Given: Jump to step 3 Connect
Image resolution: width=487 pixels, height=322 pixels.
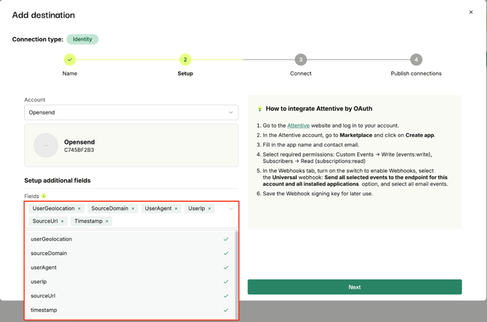Looking at the screenshot, I should click(300, 59).
